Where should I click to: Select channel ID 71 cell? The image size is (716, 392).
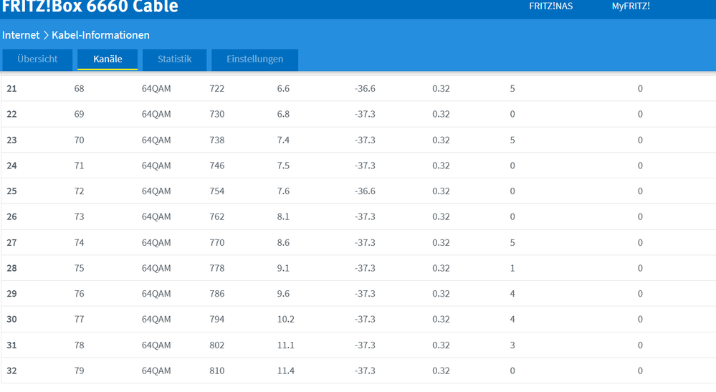coord(79,166)
